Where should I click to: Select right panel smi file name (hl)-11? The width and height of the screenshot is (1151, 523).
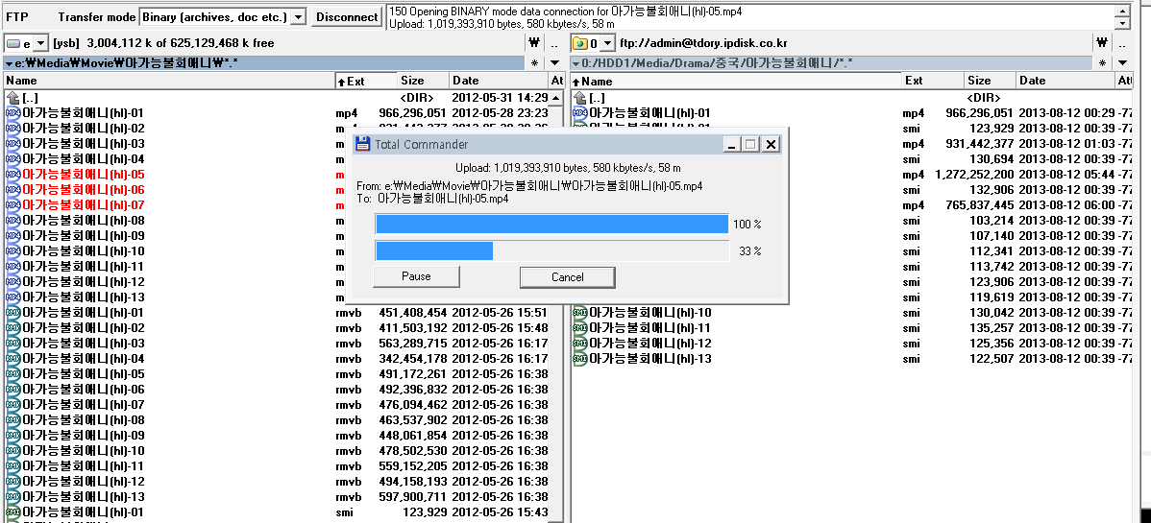649,328
